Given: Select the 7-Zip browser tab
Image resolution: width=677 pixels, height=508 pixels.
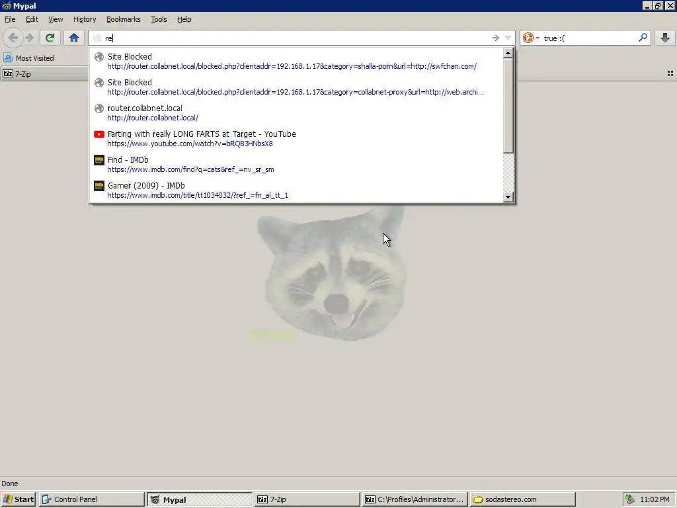Looking at the screenshot, I should [x=43, y=74].
